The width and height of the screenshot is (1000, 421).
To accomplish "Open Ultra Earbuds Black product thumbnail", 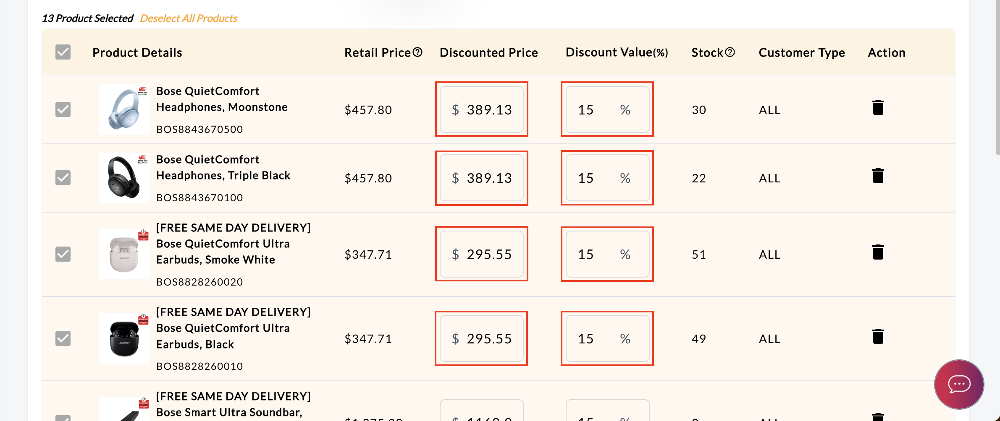I will point(124,338).
